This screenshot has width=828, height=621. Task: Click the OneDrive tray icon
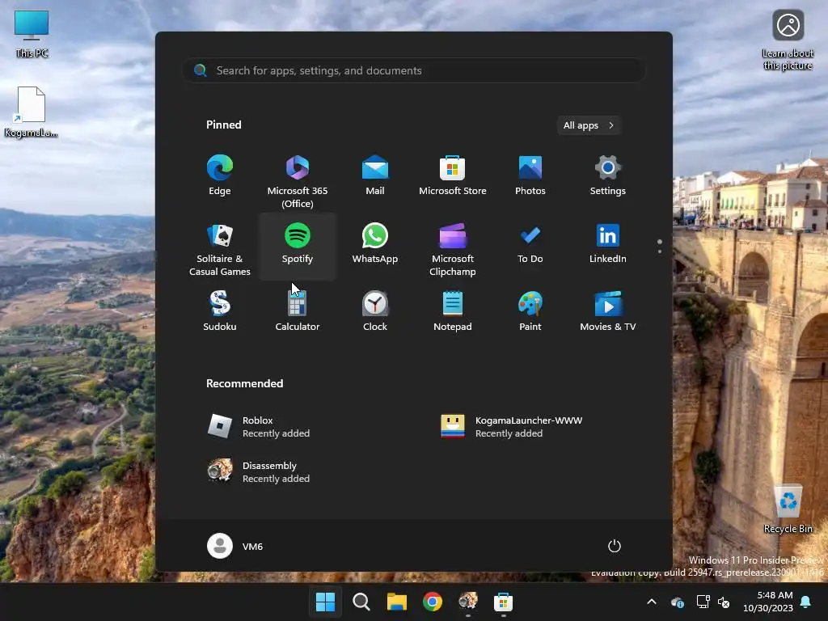coord(678,602)
